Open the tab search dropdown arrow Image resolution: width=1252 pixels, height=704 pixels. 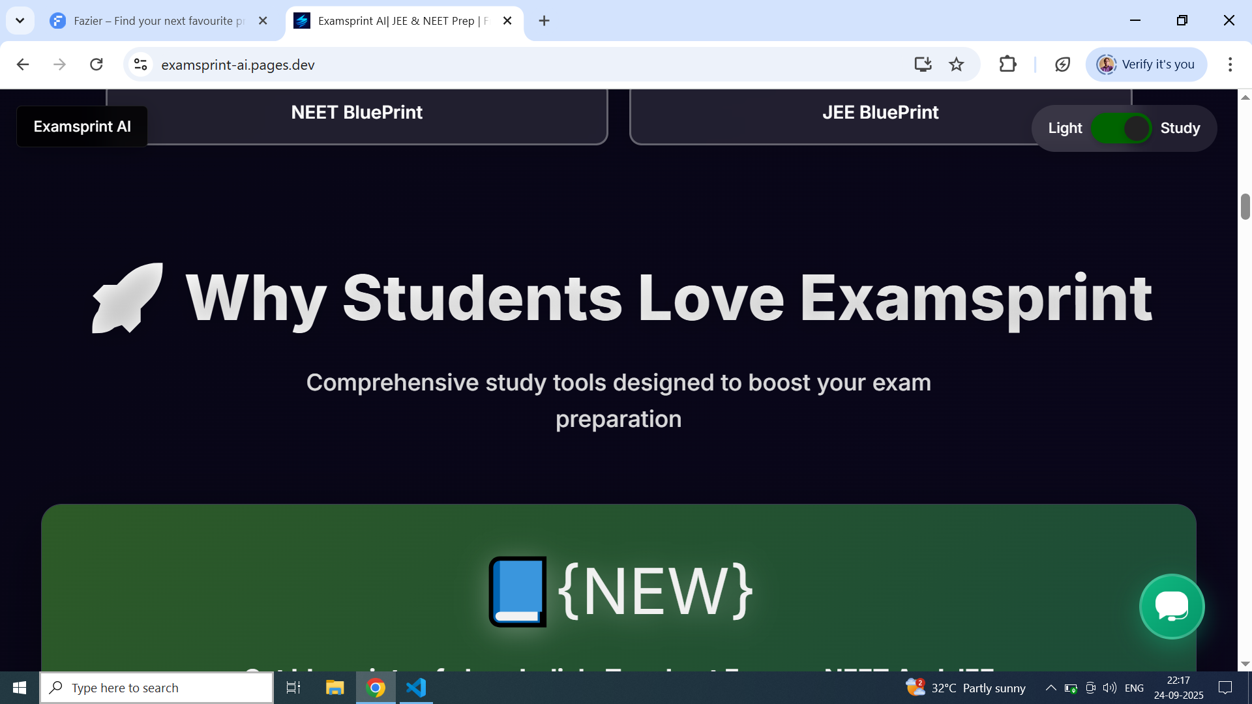(x=20, y=21)
